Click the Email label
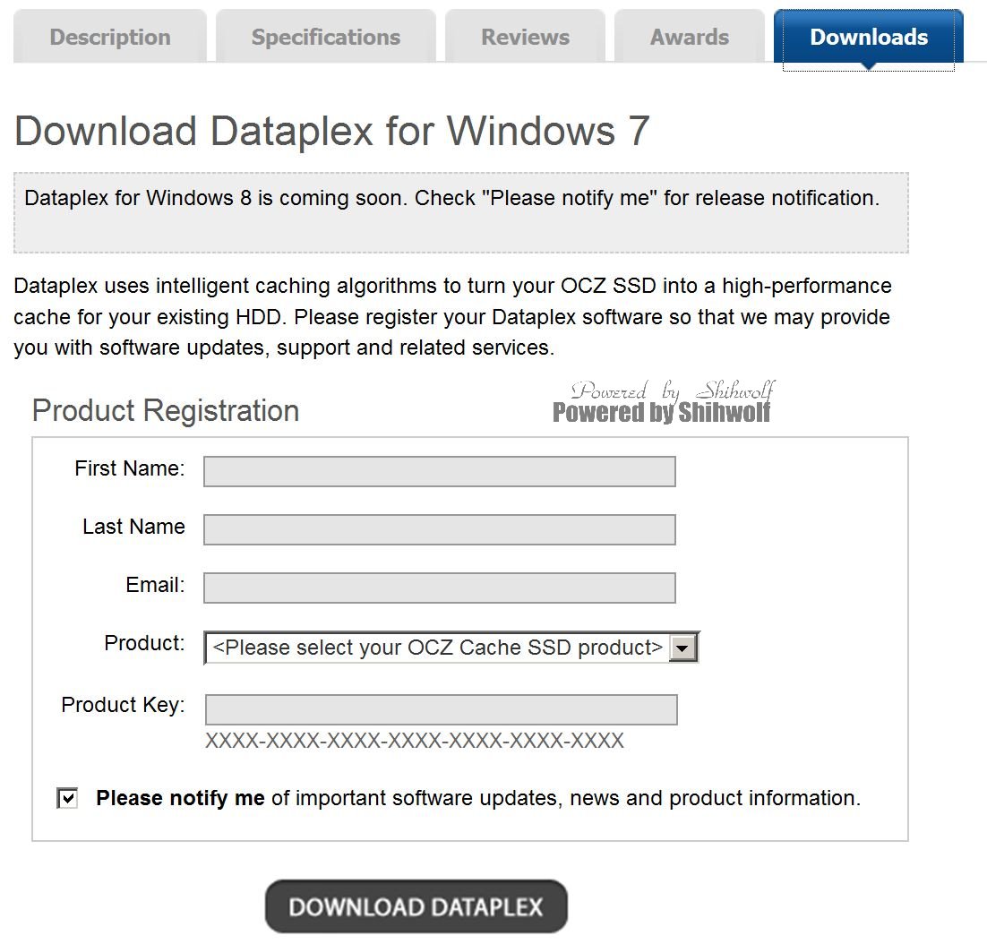This screenshot has width=987, height=944. coord(156,585)
